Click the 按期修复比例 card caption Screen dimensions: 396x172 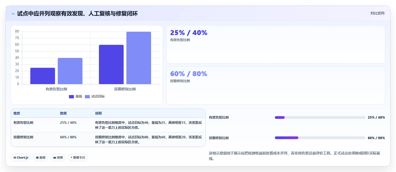pyautogui.click(x=180, y=81)
